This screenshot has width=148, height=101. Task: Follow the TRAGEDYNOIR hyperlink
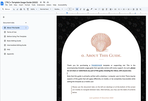click(x=96, y=65)
